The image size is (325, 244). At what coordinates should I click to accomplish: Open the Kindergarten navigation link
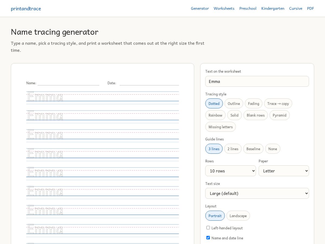point(273,8)
